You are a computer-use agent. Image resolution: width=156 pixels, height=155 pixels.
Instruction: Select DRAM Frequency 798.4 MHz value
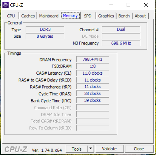pos(93,59)
